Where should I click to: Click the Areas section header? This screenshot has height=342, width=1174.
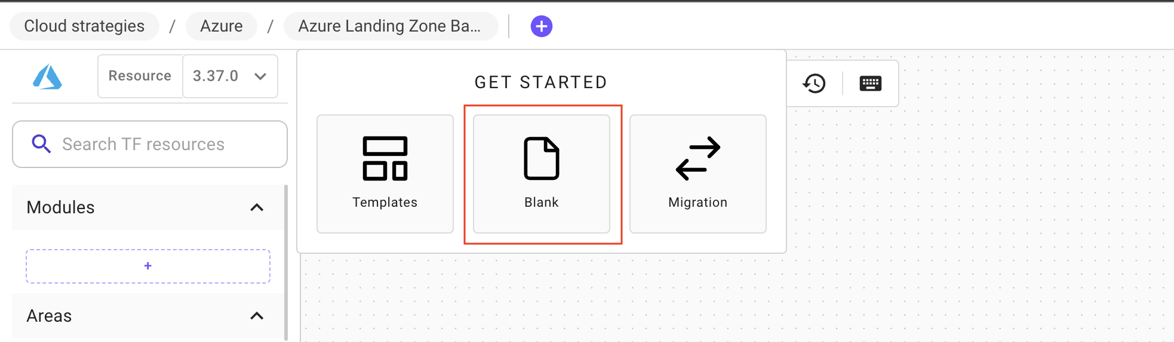(119, 316)
